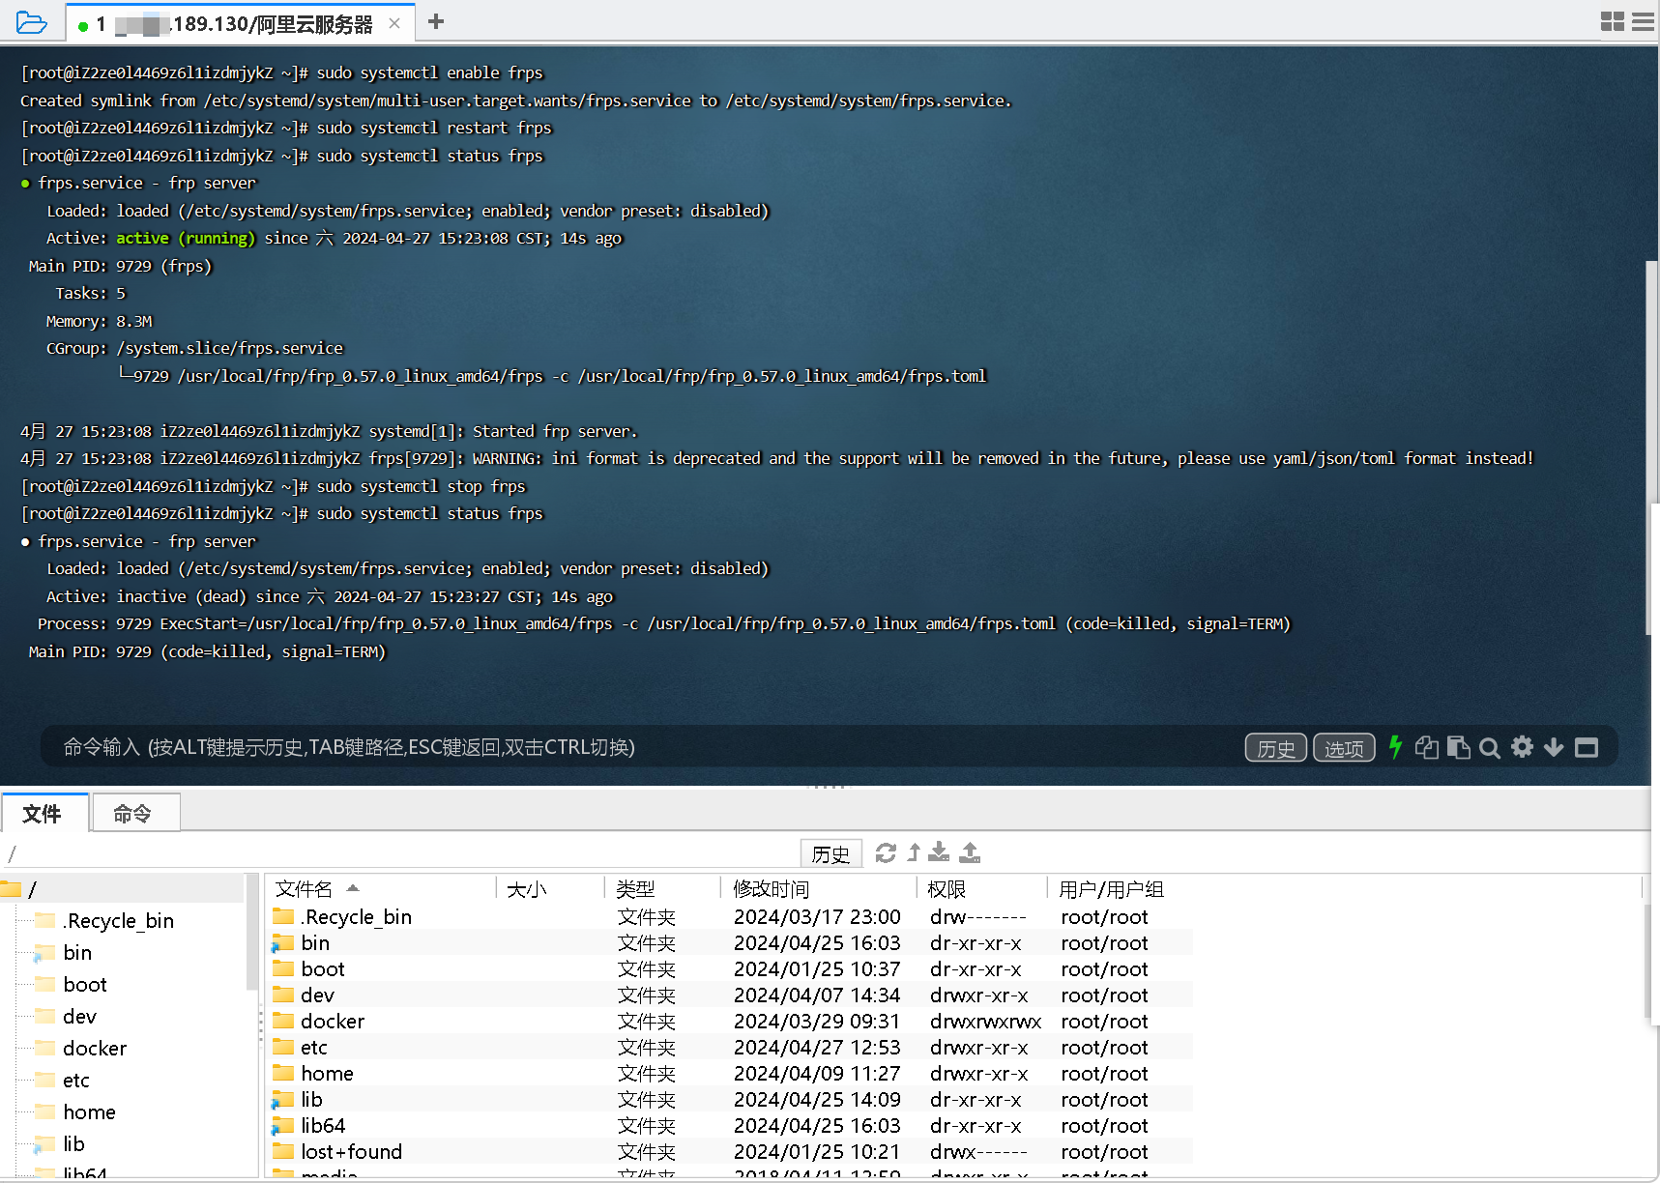The height and width of the screenshot is (1183, 1660).
Task: Select lib64 row in file list
Action: coord(730,1125)
